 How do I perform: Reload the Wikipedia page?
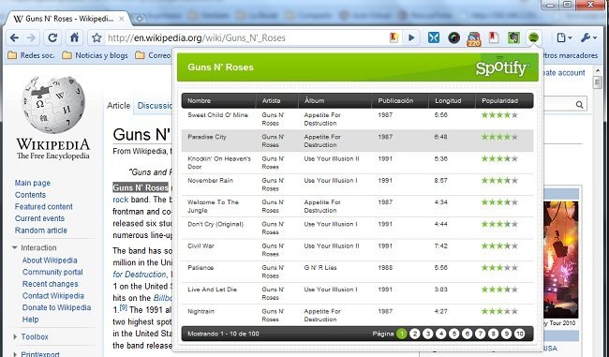pos(52,37)
